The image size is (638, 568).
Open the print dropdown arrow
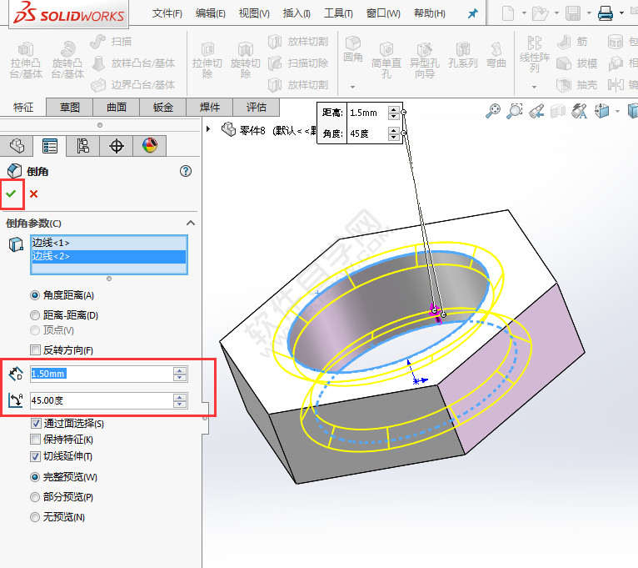tap(621, 13)
